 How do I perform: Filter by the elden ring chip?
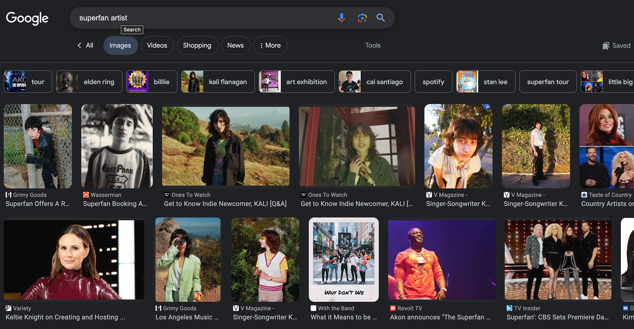coord(89,82)
